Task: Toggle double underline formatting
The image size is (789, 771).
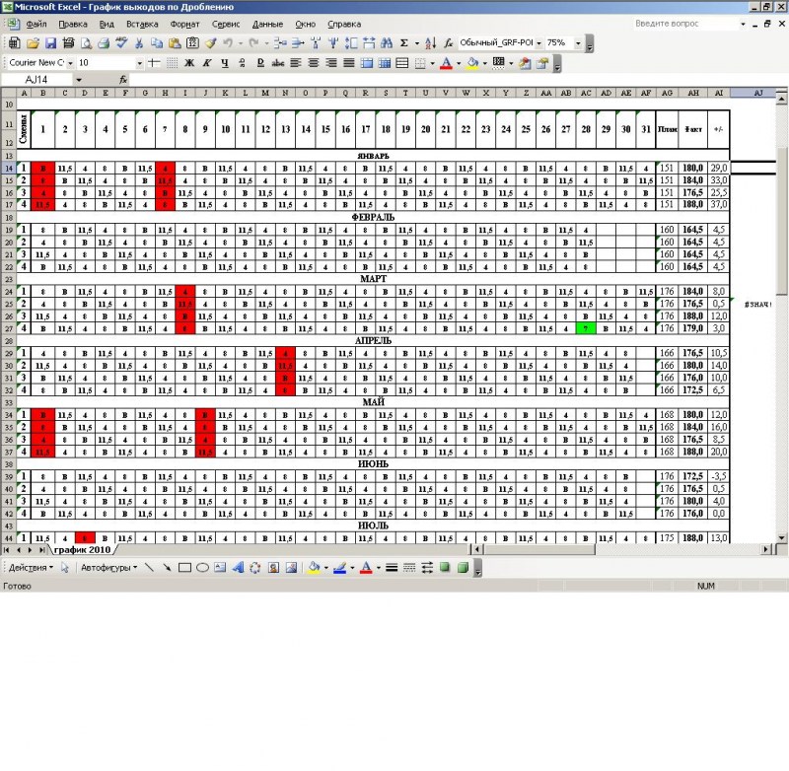Action: click(260, 63)
